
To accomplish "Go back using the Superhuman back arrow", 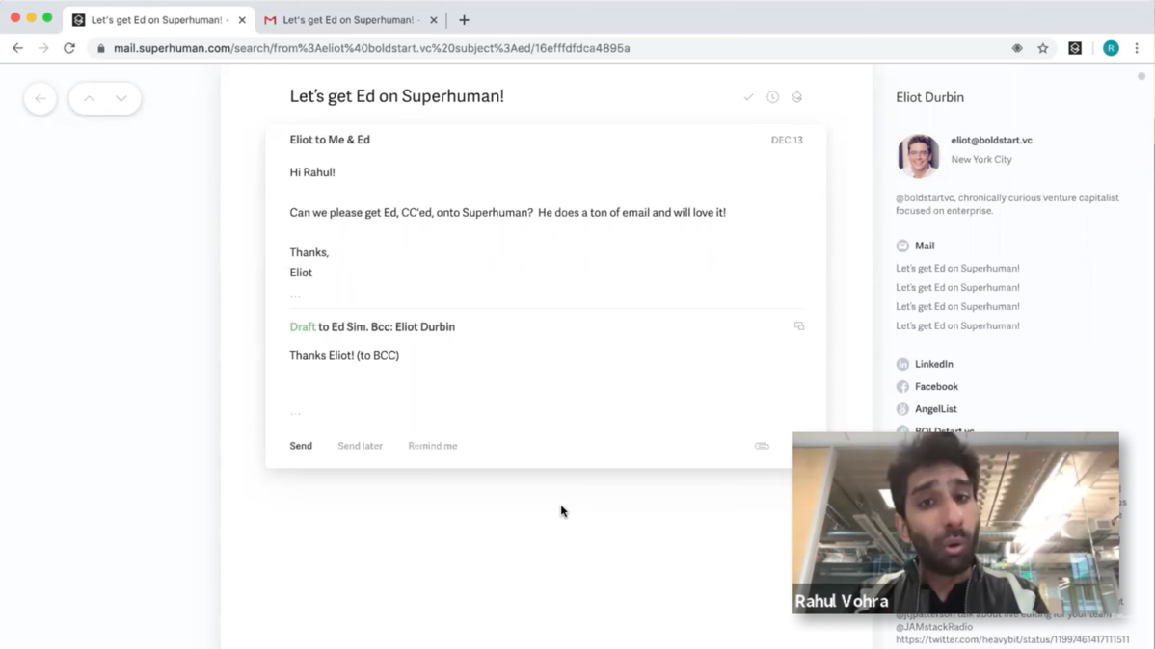I will [40, 98].
